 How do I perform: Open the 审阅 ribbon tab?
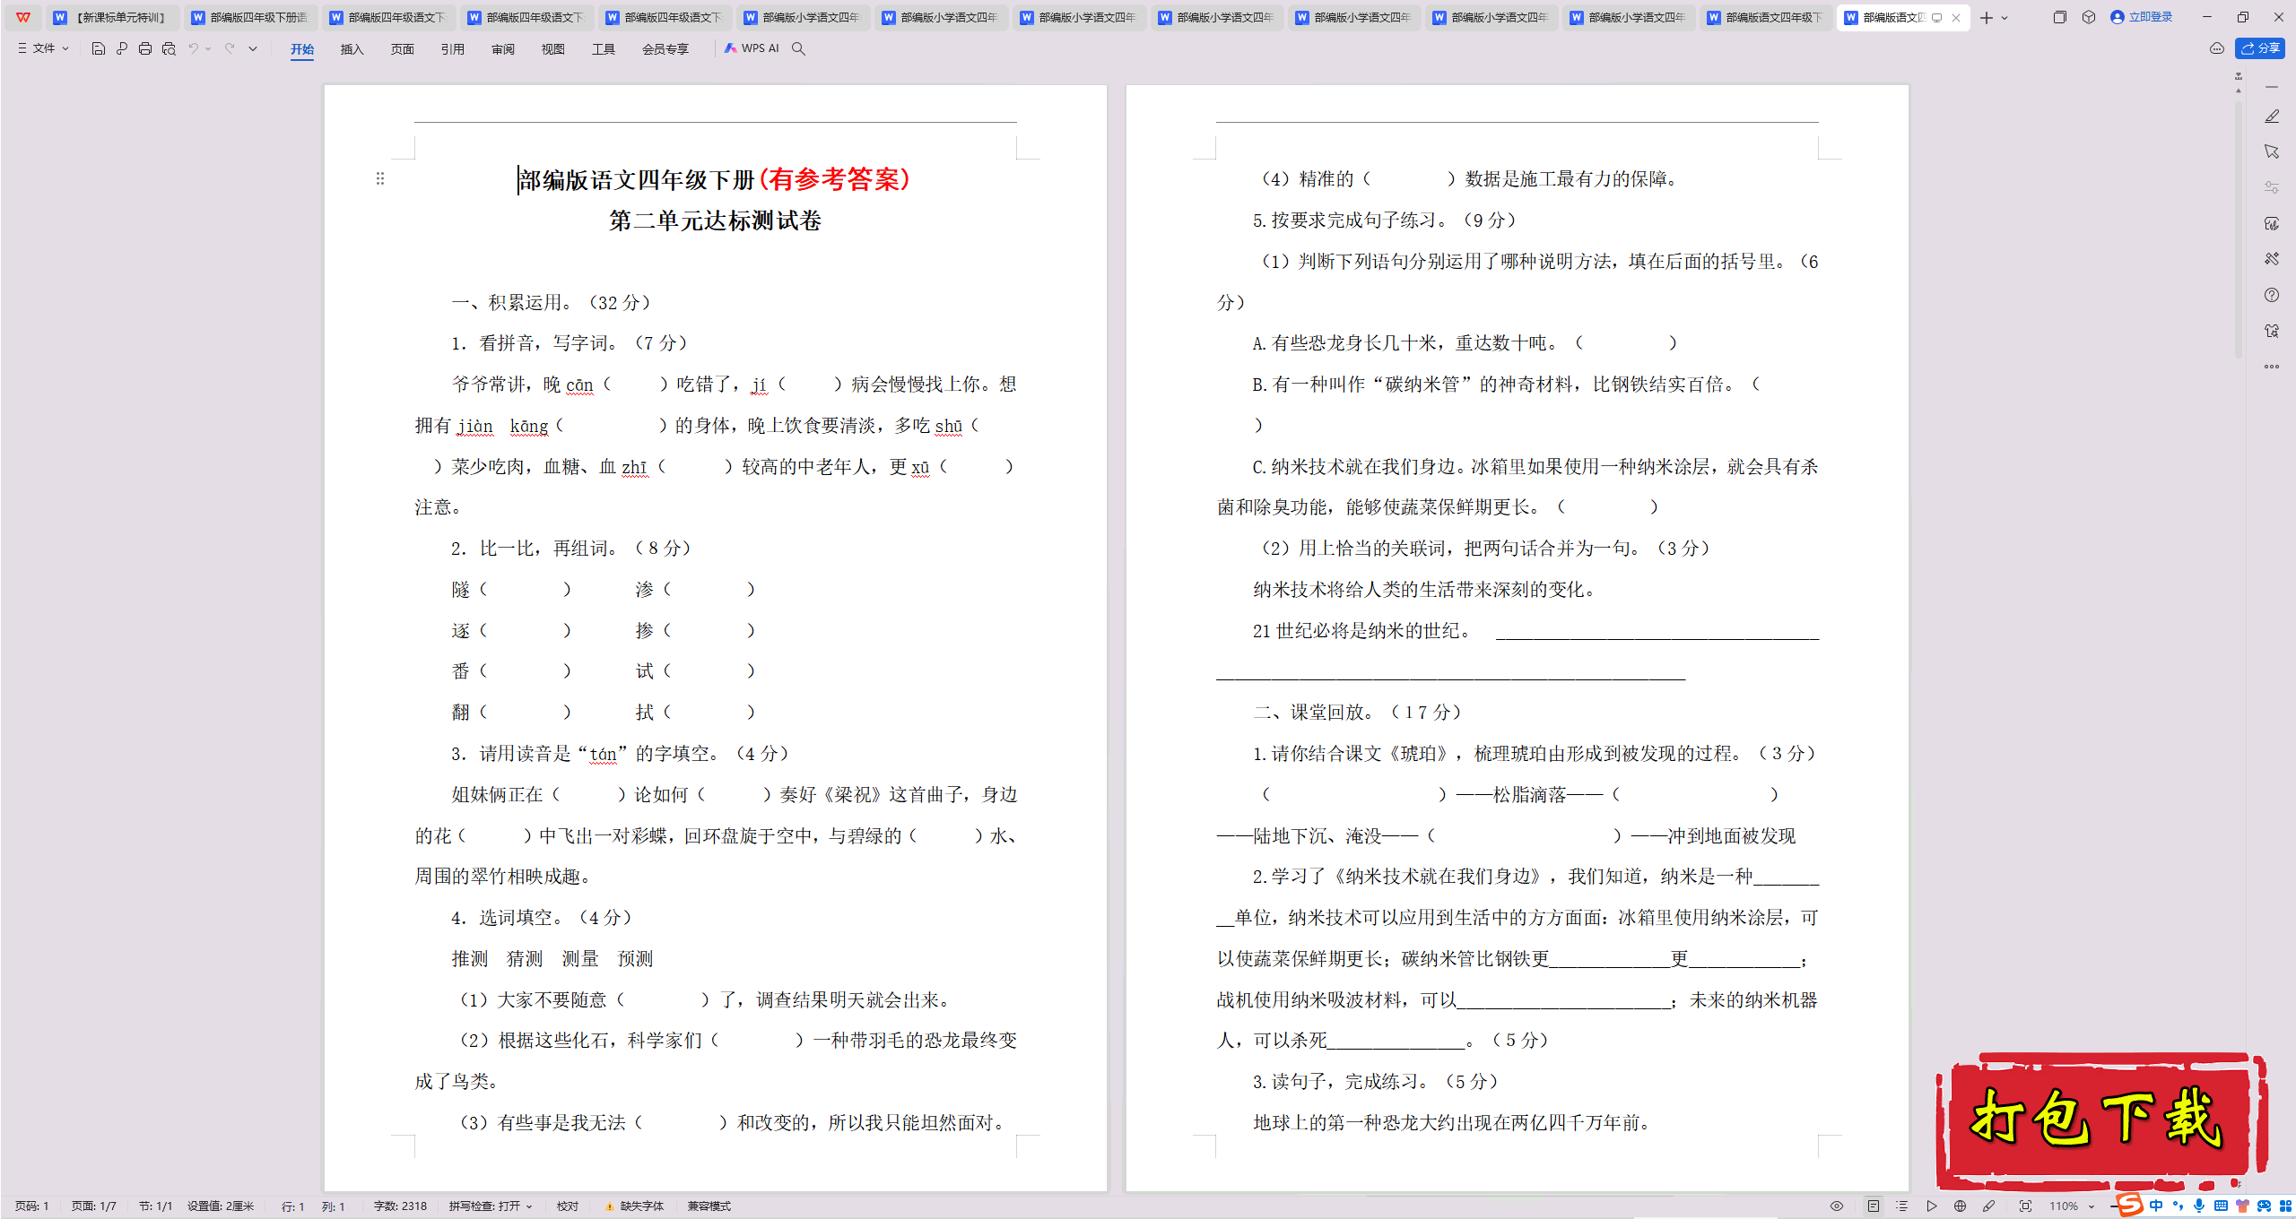[x=503, y=49]
